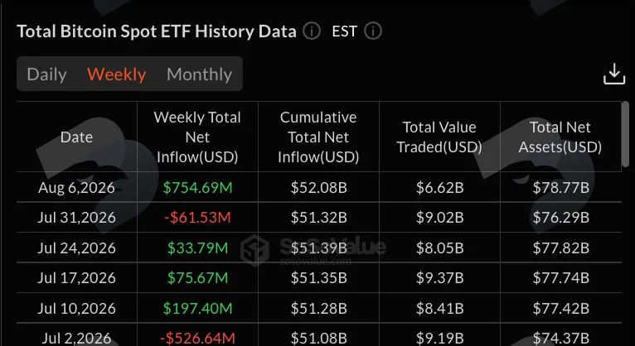Open the Monthly tab

point(199,74)
